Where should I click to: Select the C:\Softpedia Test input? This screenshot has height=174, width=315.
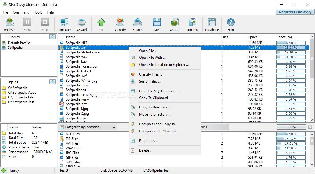point(21,102)
